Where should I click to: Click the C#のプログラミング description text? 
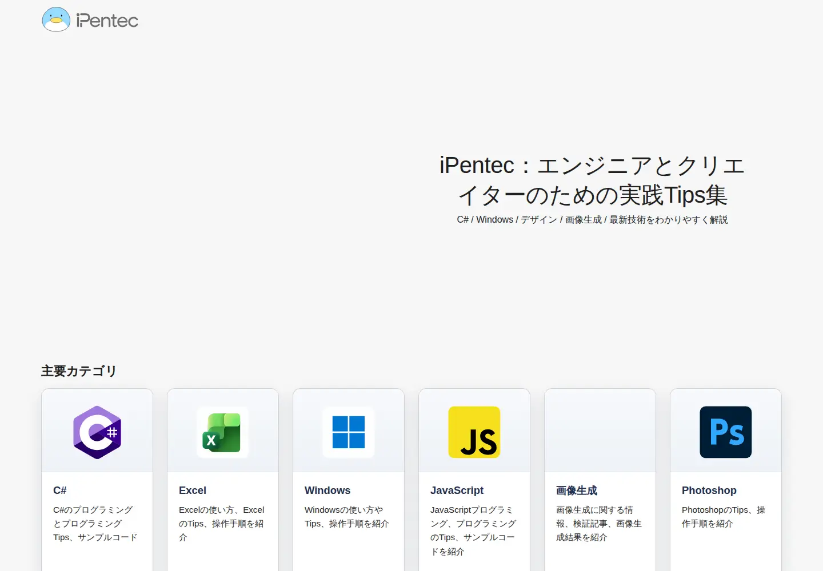click(x=95, y=524)
